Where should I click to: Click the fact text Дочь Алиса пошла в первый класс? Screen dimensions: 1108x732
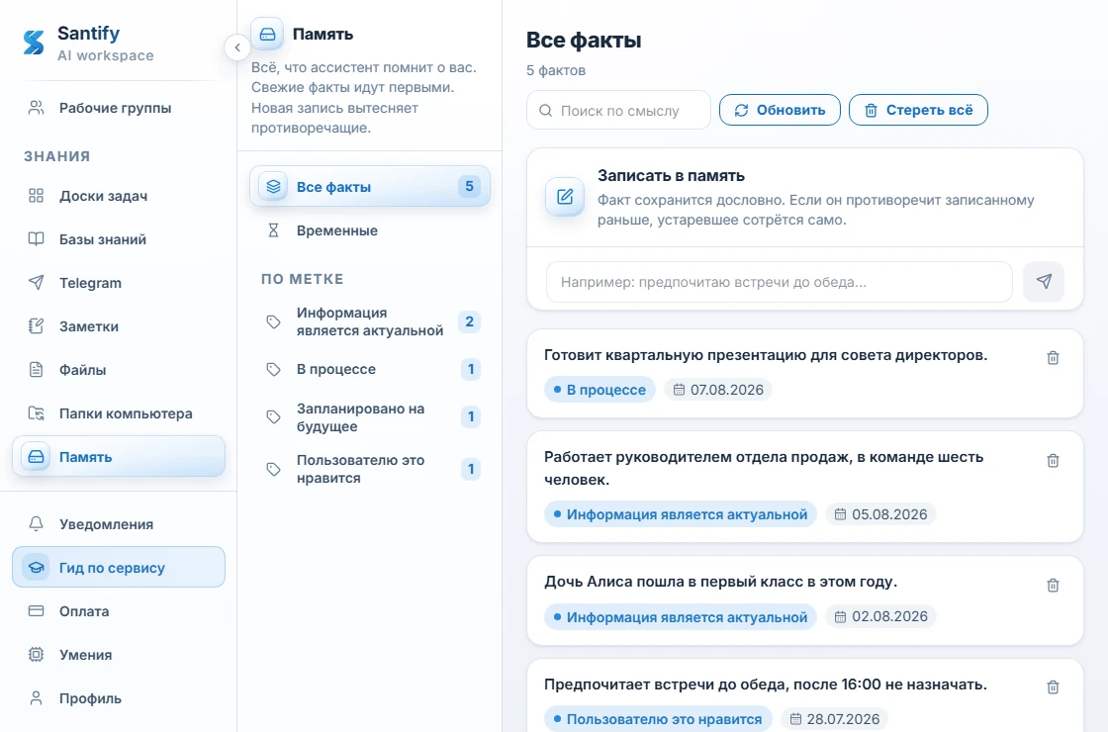(721, 582)
